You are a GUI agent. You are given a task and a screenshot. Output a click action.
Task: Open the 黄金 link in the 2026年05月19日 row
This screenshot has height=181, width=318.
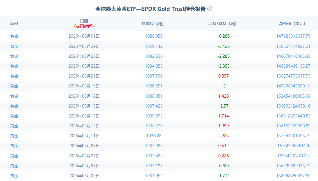click(14, 86)
